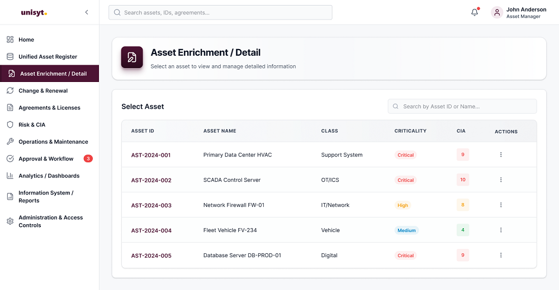The width and height of the screenshot is (559, 290).
Task: Open Operations & Maintenance page
Action: [x=50, y=142]
